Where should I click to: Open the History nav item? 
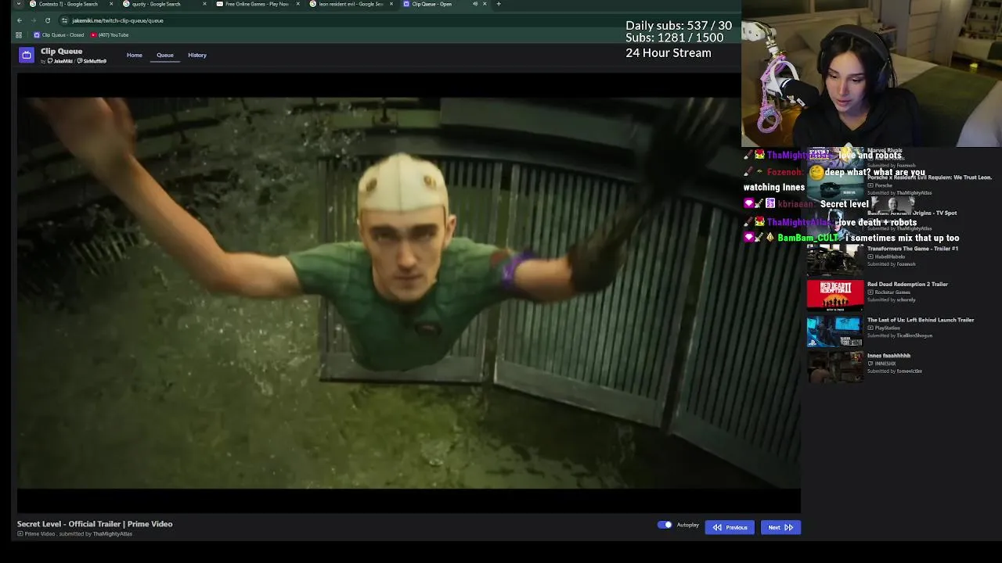(x=197, y=55)
